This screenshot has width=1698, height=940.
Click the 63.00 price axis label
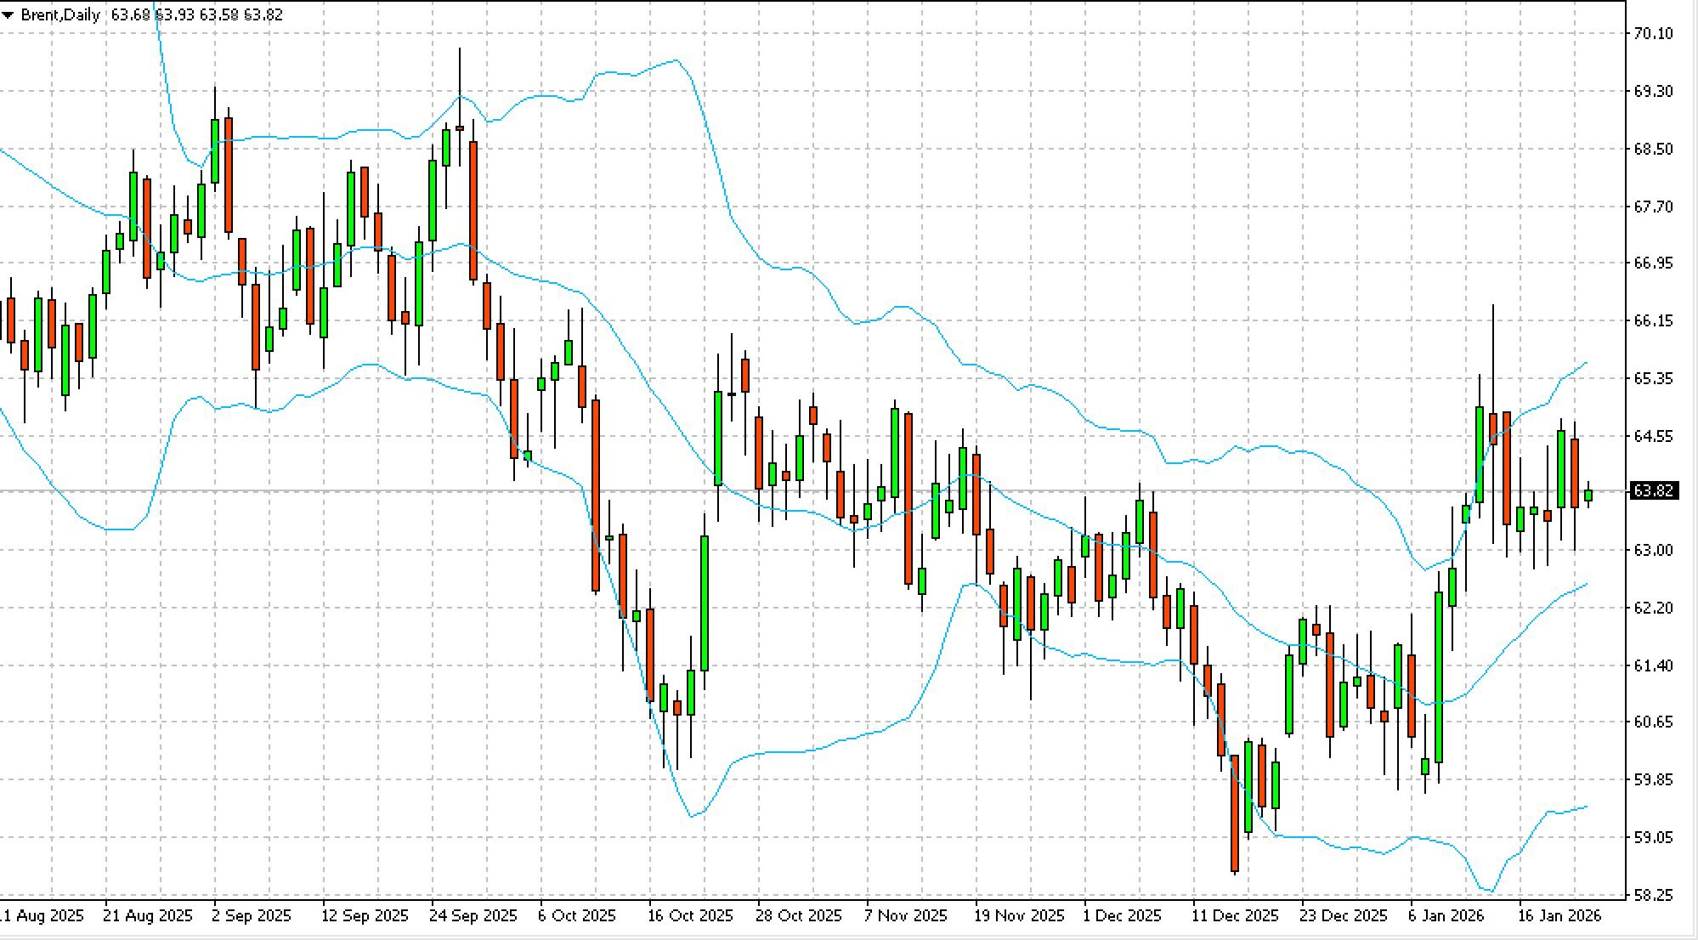click(x=1653, y=550)
